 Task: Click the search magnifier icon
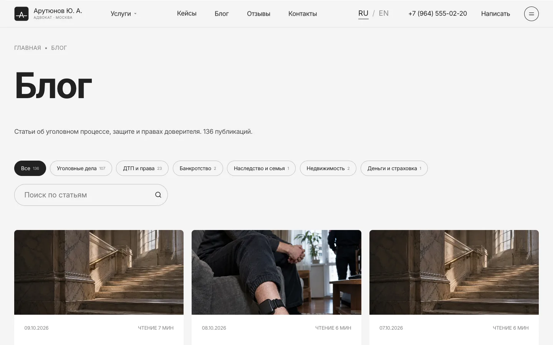coord(158,195)
